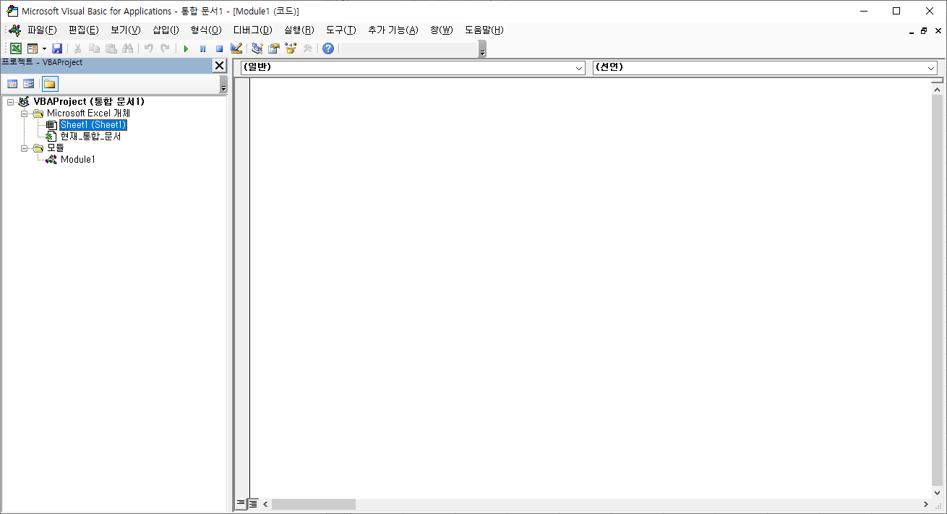
Task: Open Find with the binoculars icon
Action: coord(128,48)
